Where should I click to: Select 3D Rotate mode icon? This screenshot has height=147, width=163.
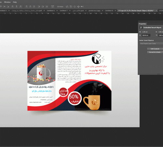tap(67, 7)
